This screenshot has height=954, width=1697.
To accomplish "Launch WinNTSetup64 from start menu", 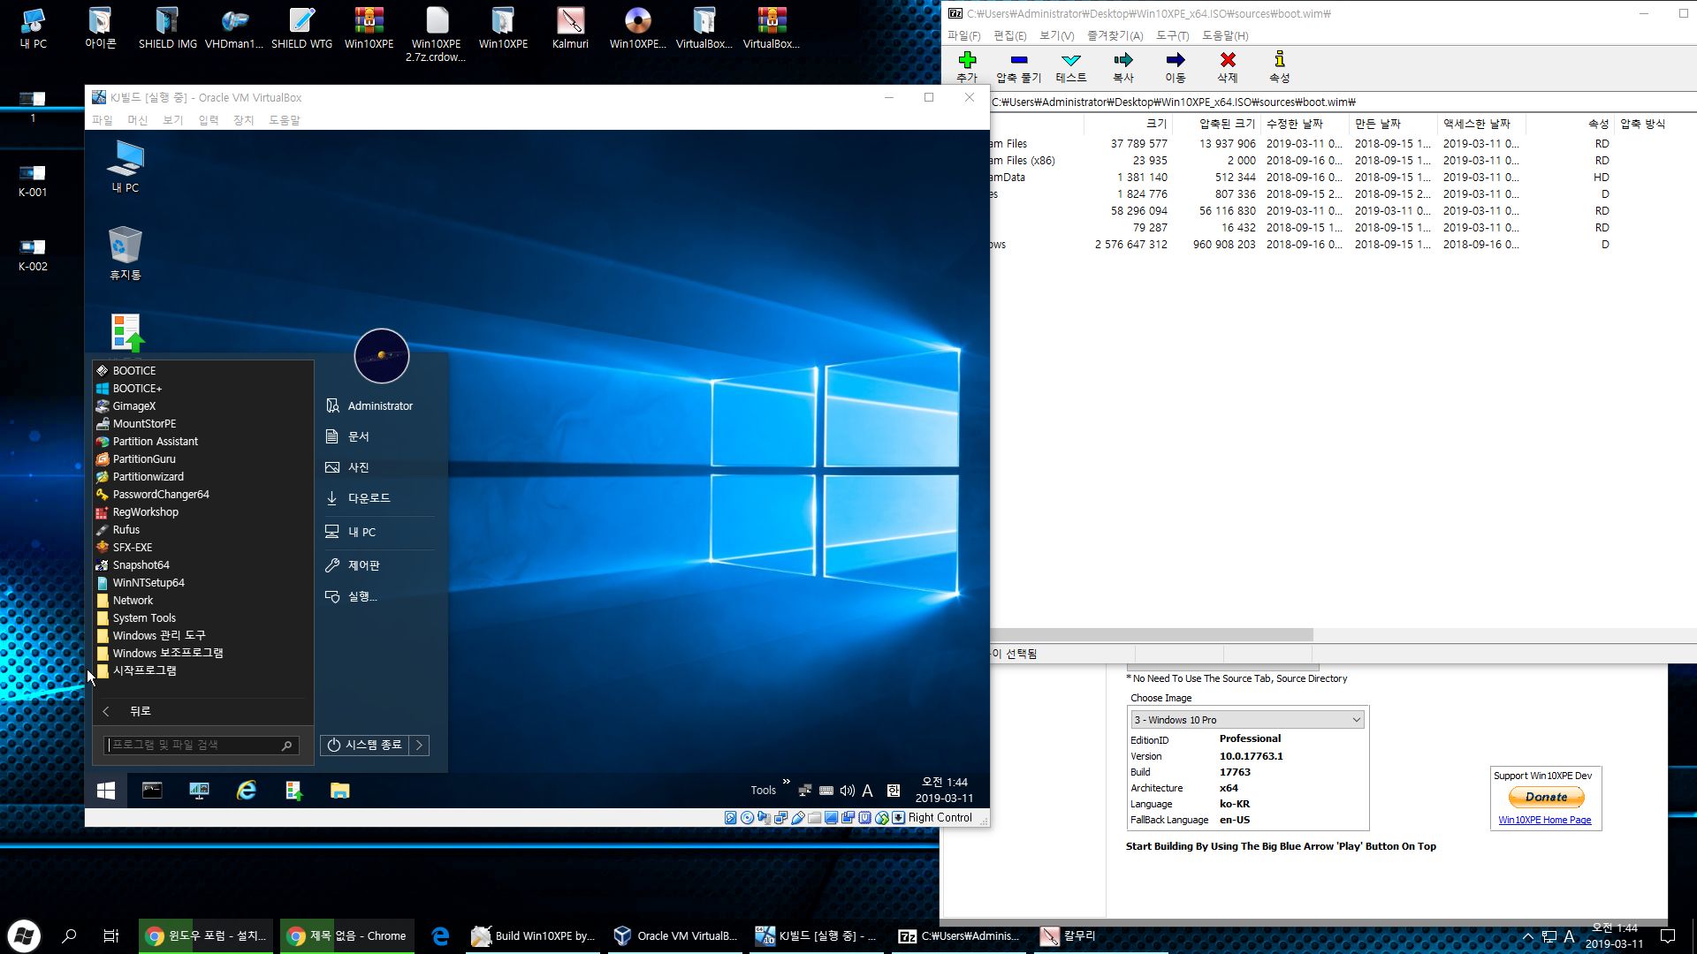I will pyautogui.click(x=148, y=582).
